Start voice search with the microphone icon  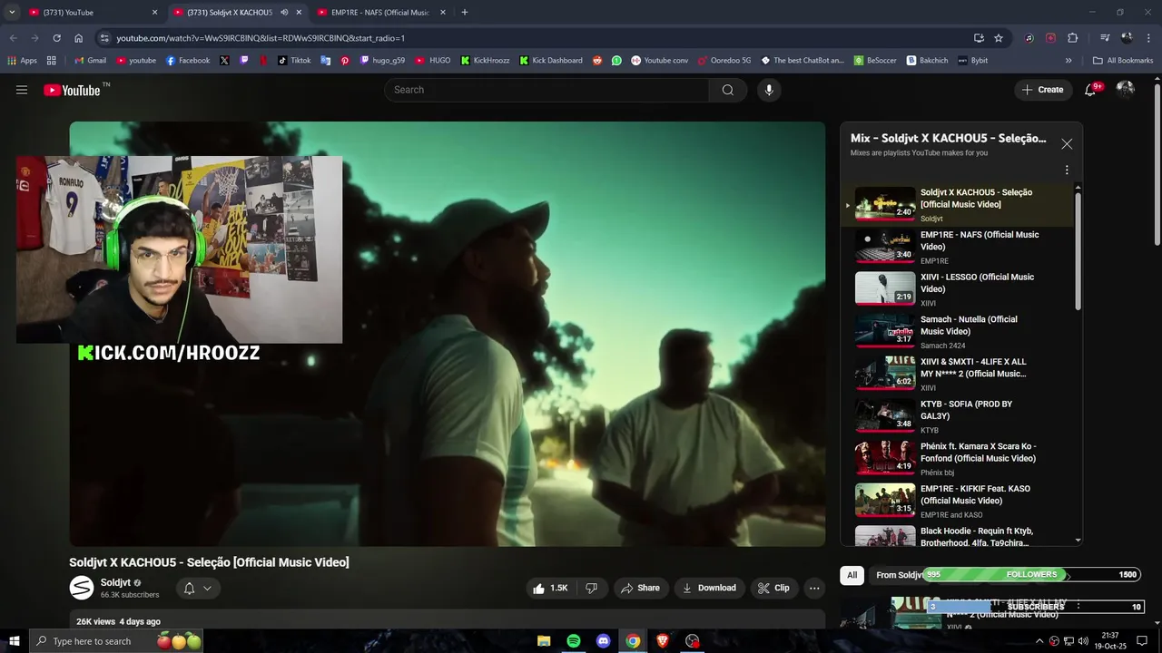pyautogui.click(x=769, y=90)
